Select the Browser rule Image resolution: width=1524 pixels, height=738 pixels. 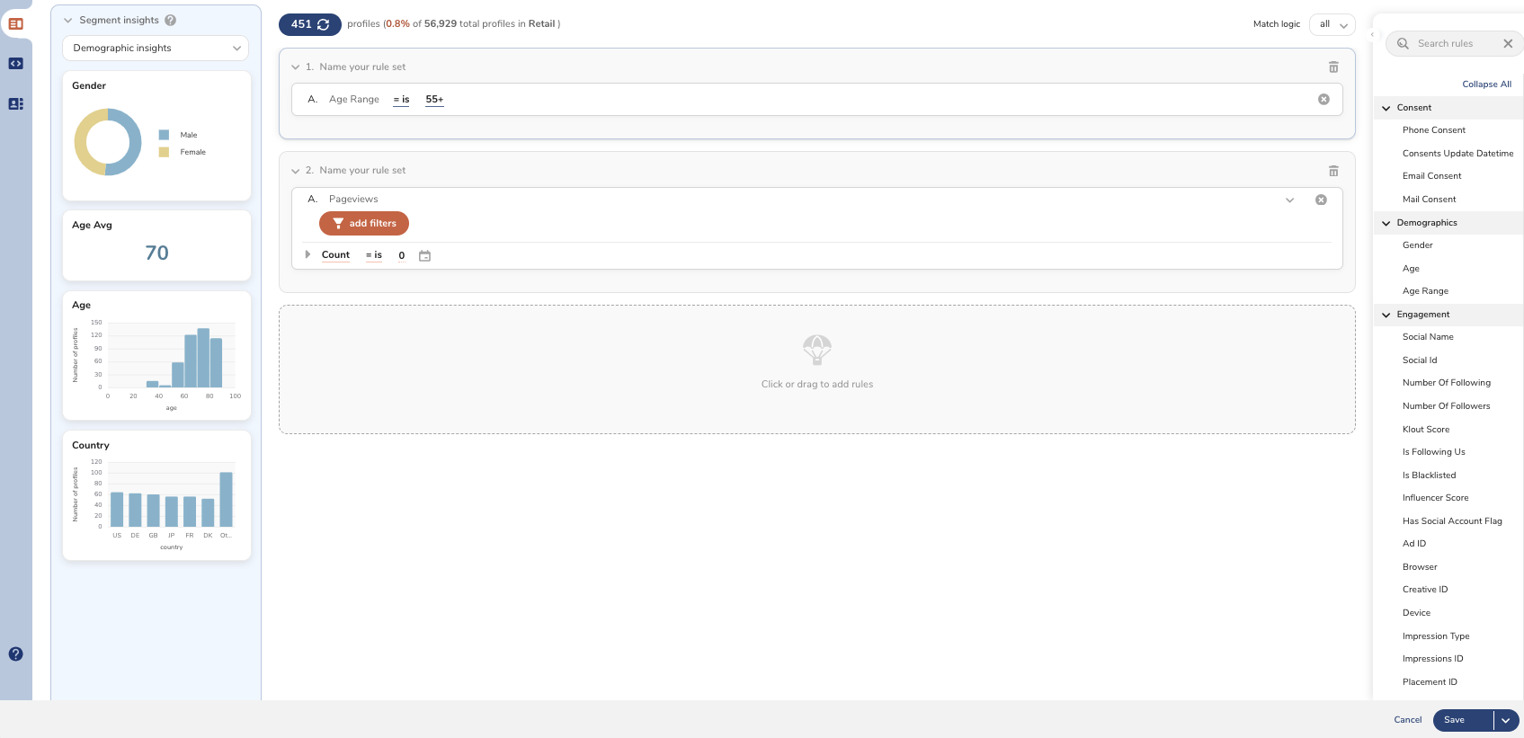pos(1420,567)
